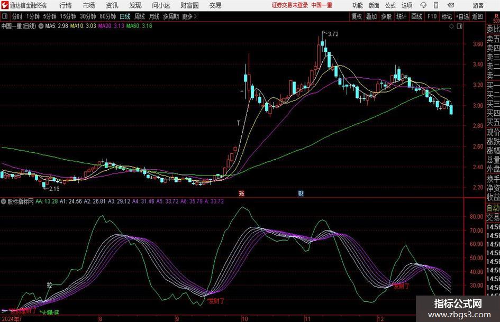
Task: Click the 财 event marker on timeline
Action: click(x=301, y=193)
